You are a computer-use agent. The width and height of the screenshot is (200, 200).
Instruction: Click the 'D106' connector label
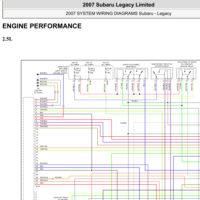tap(107, 82)
